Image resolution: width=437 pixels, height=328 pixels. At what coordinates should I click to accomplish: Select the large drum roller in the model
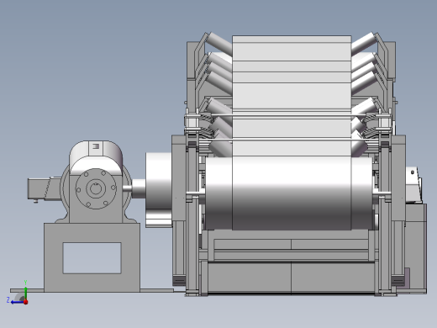[289, 193]
